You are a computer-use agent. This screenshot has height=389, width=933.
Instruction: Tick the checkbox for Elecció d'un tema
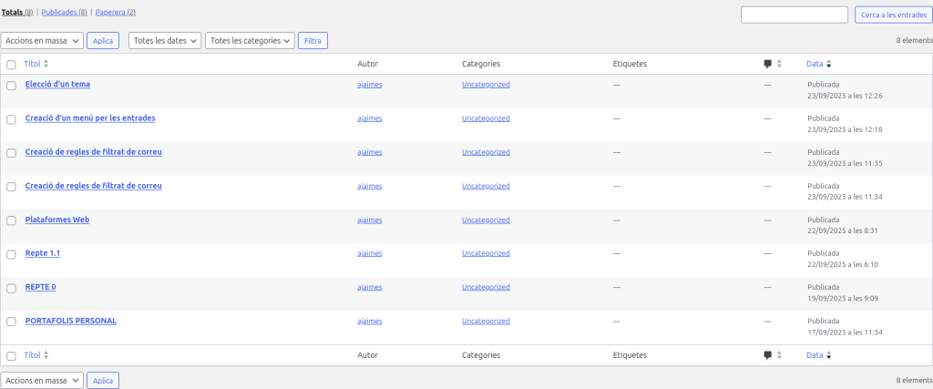click(12, 86)
